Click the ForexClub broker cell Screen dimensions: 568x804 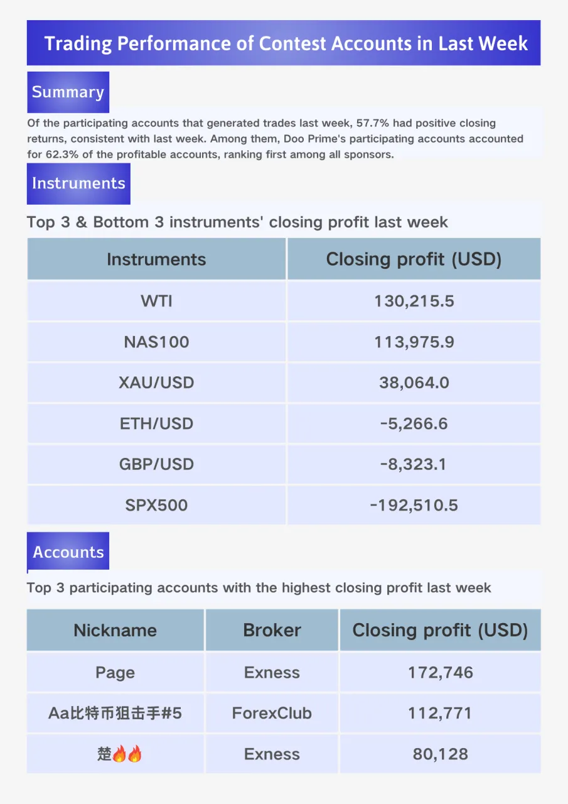(272, 714)
